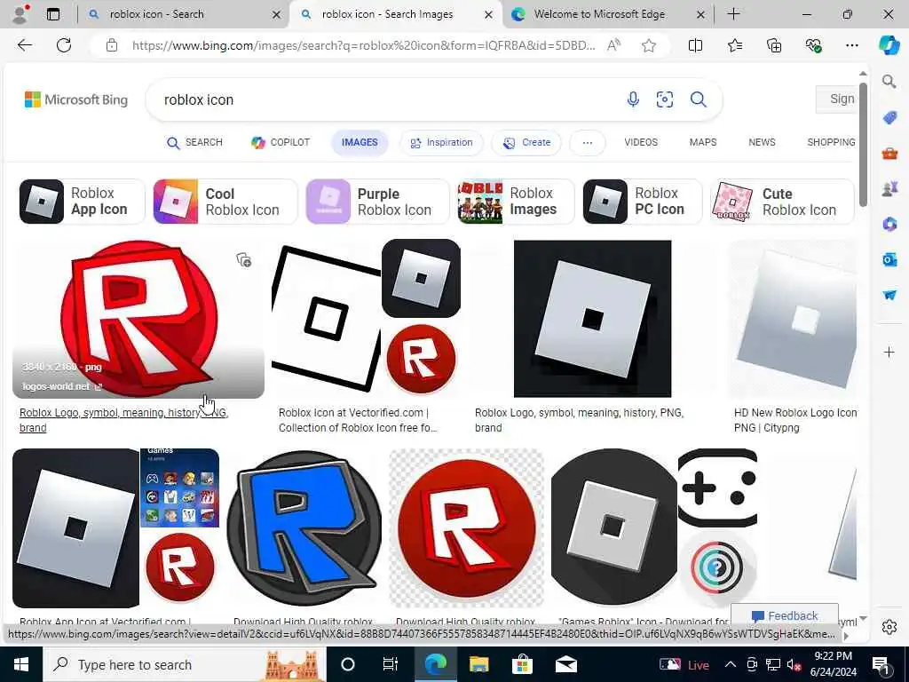Screen dimensions: 909x682
Task: Go to the SEARCH results tab
Action: pyautogui.click(x=194, y=143)
